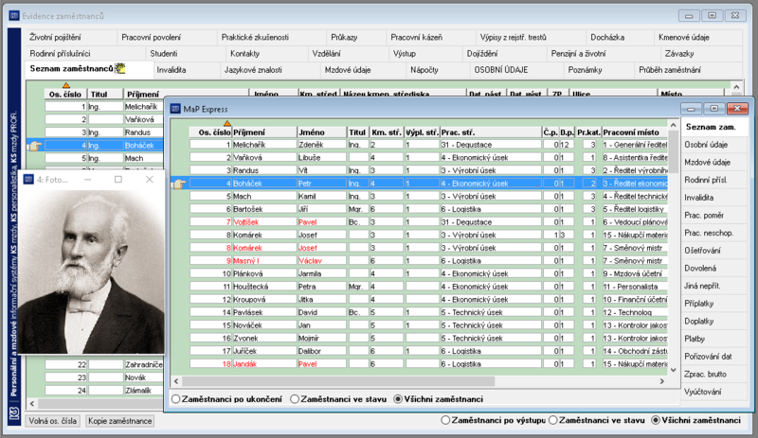Image resolution: width=758 pixels, height=438 pixels.
Task: Click Bartošek row's Mgr. title cell
Action: tap(358, 209)
